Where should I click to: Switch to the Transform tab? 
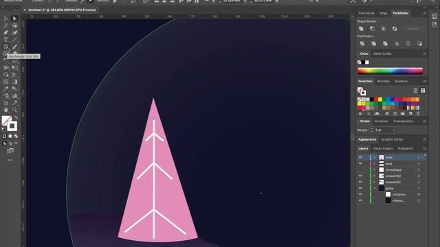coord(366,13)
